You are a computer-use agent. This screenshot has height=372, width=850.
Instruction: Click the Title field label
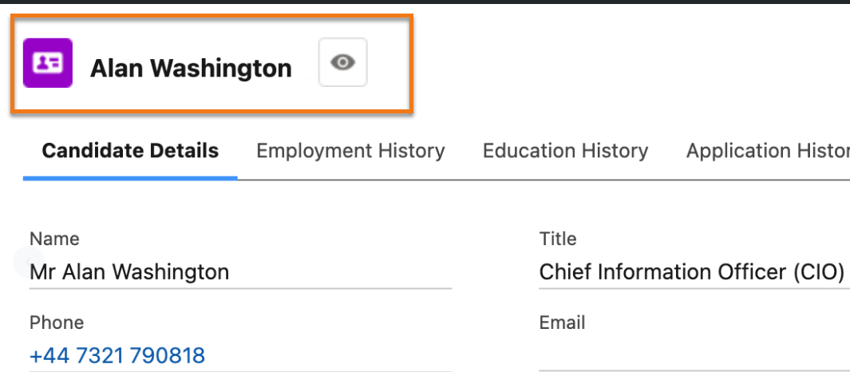click(558, 239)
